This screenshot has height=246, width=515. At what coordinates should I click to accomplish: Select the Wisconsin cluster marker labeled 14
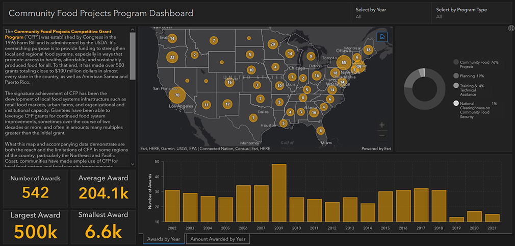click(290, 53)
